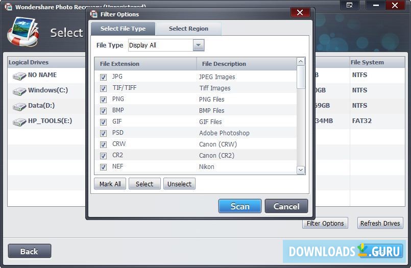Uncheck the CR2 Canon checkbox
Screen dimensions: 411x268
click(x=103, y=156)
